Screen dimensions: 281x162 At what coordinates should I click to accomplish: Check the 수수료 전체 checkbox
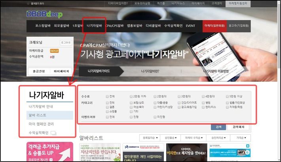pos(107,96)
